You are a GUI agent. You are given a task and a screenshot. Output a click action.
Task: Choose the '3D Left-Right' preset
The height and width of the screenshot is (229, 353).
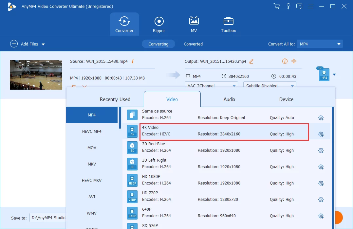[x=226, y=164]
